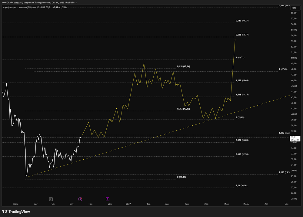This screenshot has width=303, height=217.
Task: Click the white dot ending the price line
Action: (80, 137)
